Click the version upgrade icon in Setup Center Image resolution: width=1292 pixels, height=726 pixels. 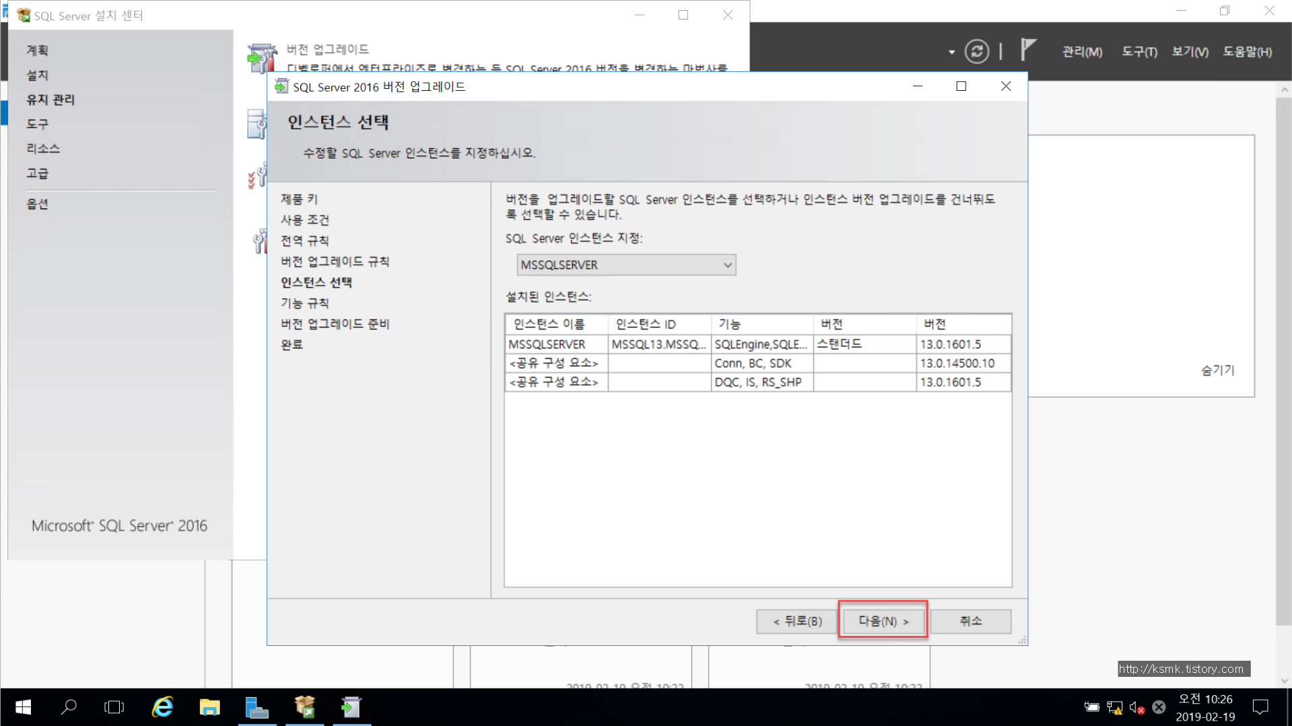pos(261,58)
